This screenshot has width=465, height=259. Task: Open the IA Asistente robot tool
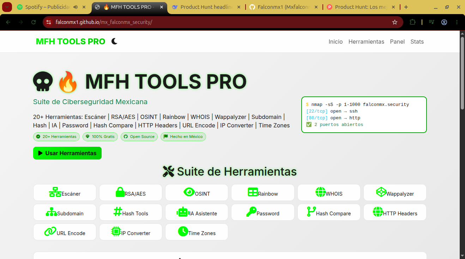(x=197, y=212)
